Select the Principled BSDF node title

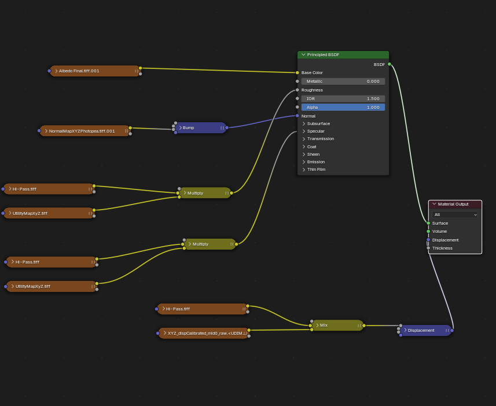[323, 55]
